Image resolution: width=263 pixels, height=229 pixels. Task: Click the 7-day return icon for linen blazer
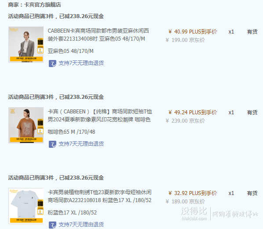click(x=52, y=64)
